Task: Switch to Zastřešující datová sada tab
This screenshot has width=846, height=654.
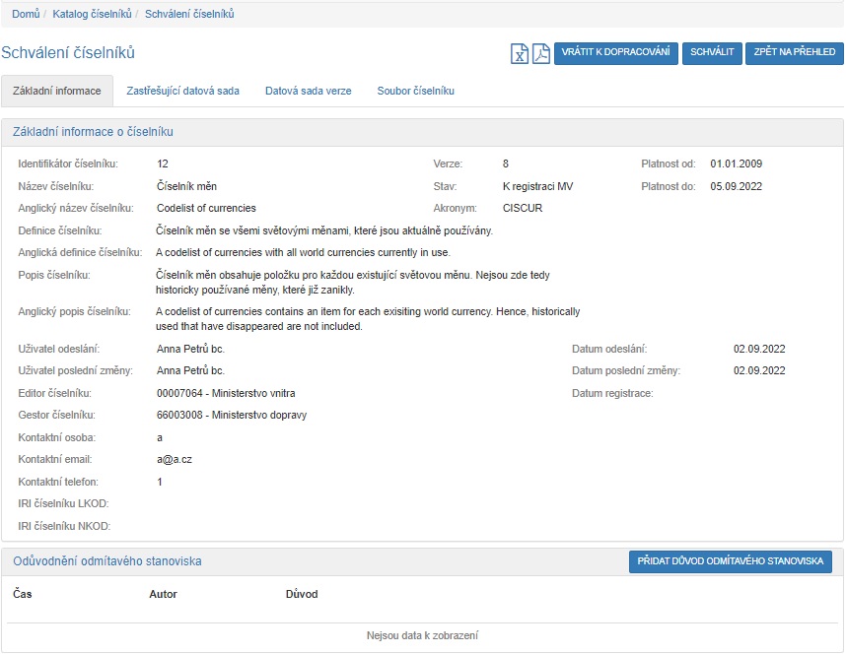Action: pos(182,91)
